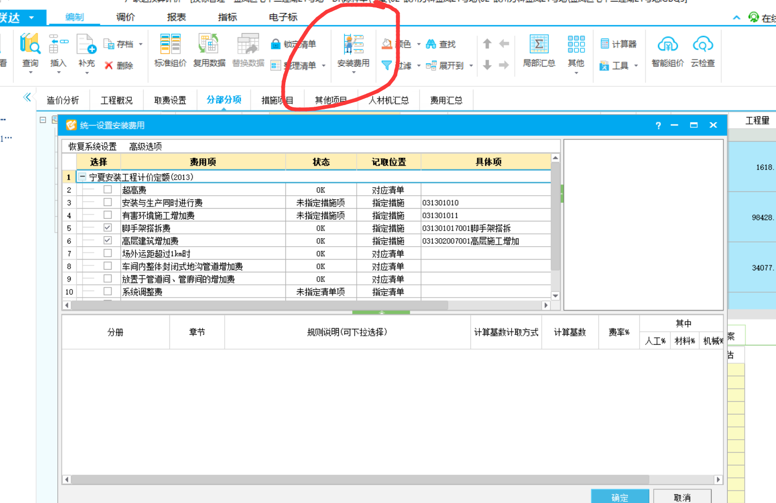Click the move down arrow icon
Viewport: 776px width, 503px height.
[487, 65]
